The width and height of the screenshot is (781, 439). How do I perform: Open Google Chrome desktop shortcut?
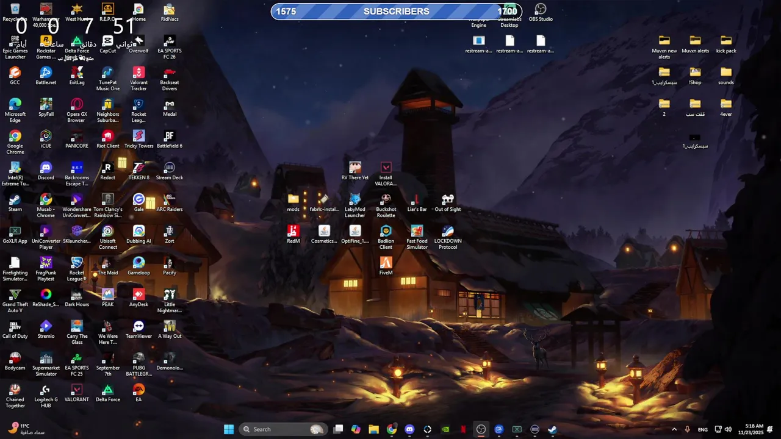tap(15, 141)
